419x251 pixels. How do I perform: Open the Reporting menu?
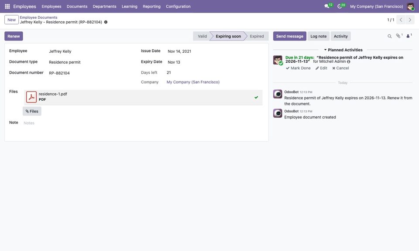(x=151, y=7)
